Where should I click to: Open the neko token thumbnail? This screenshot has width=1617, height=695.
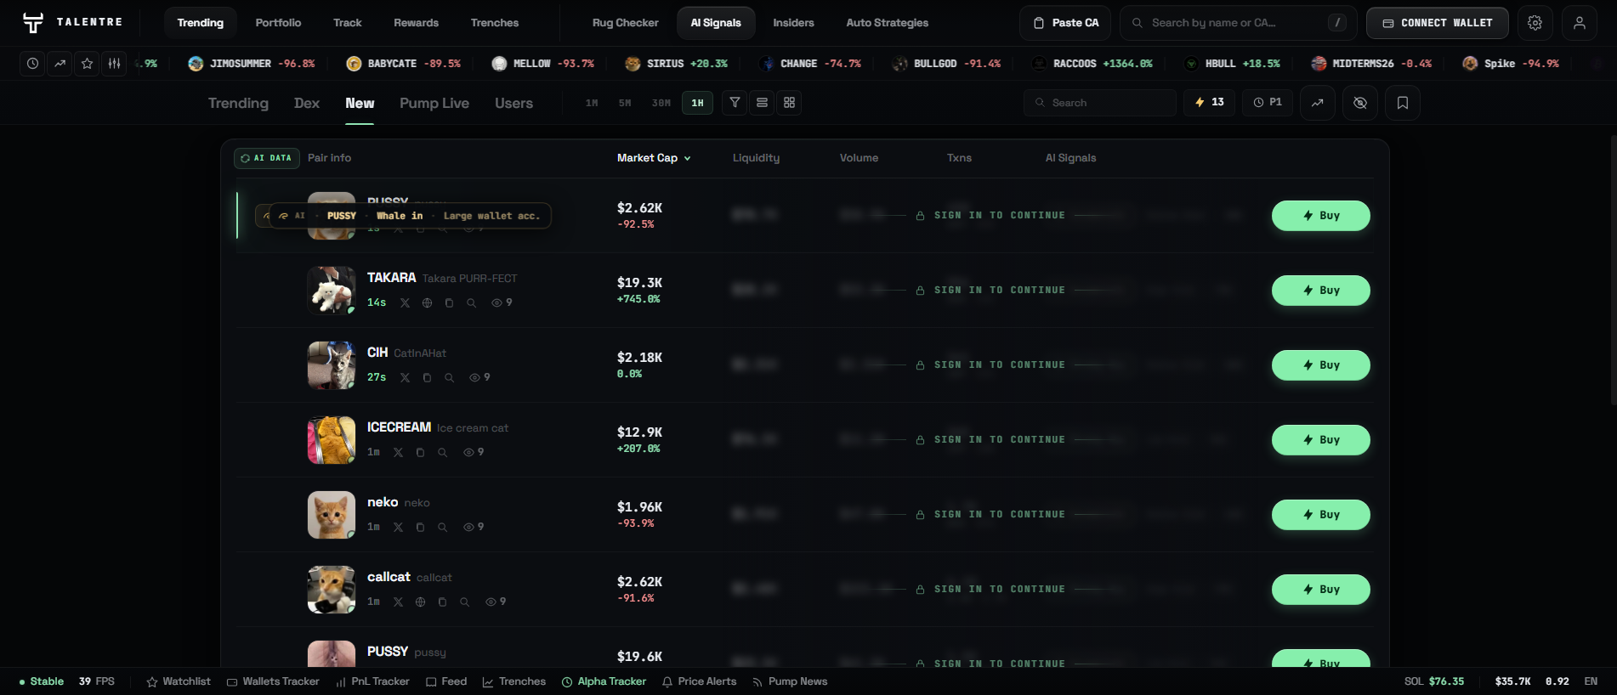point(332,515)
